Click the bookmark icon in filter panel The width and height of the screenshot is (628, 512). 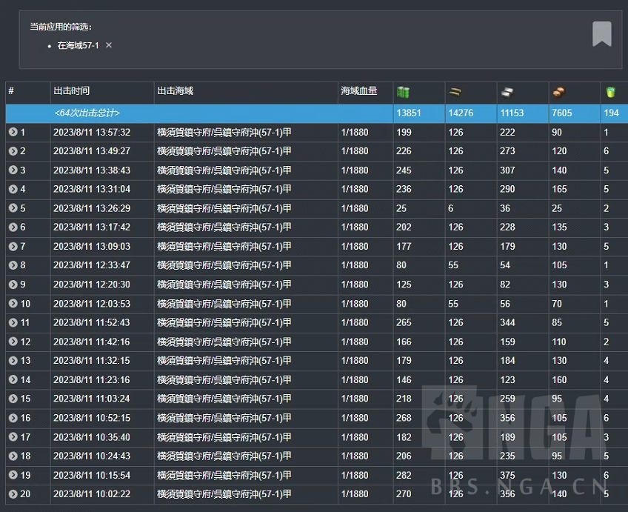[x=601, y=34]
